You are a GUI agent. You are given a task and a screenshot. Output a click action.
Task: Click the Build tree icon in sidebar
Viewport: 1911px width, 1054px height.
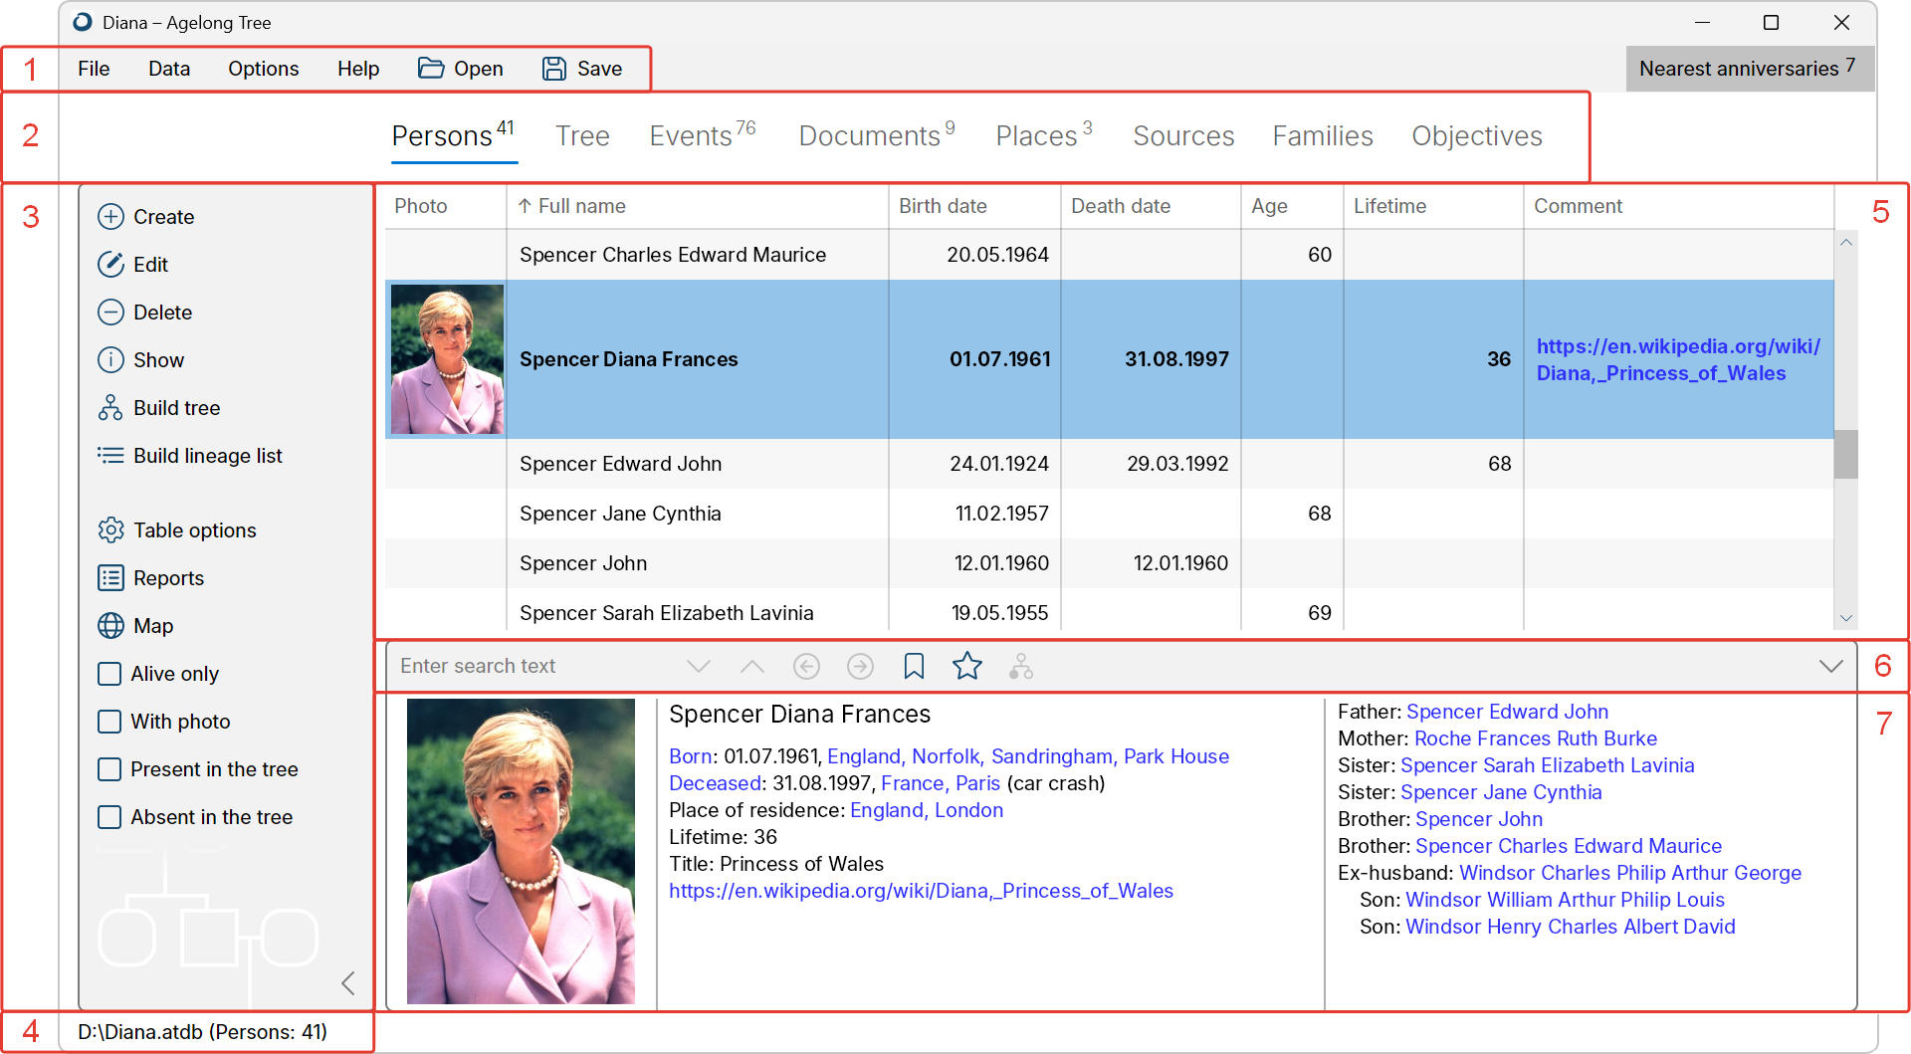pyautogui.click(x=110, y=408)
